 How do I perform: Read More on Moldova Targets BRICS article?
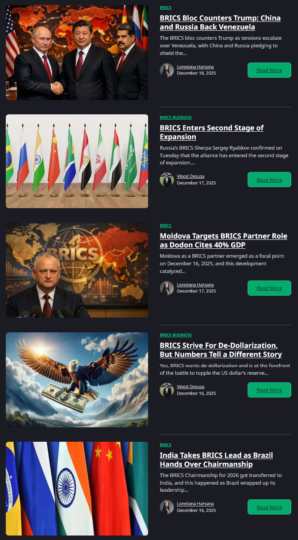[269, 288]
